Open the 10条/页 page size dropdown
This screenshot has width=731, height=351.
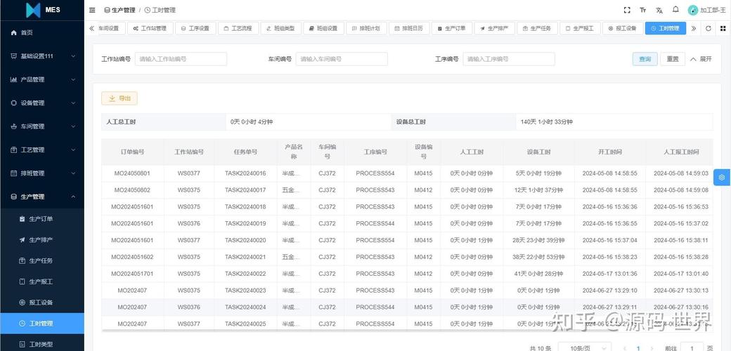pyautogui.click(x=586, y=347)
